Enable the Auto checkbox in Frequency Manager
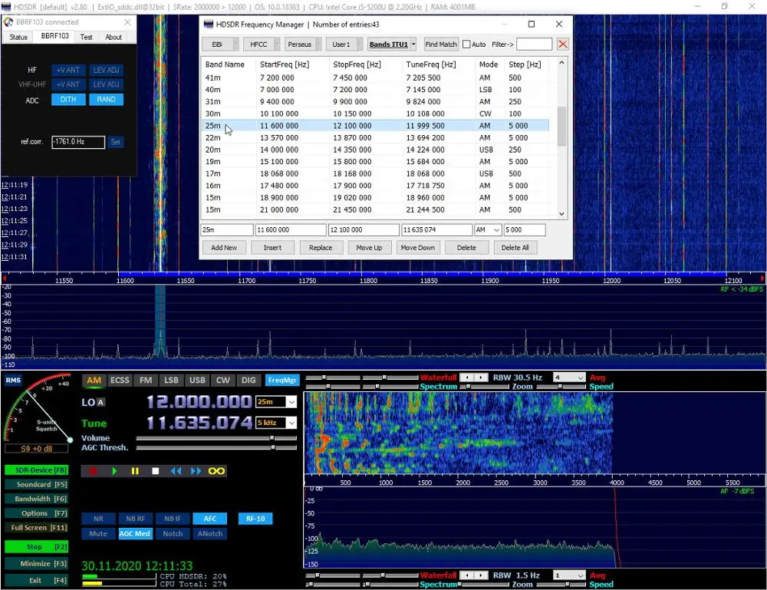 point(466,44)
